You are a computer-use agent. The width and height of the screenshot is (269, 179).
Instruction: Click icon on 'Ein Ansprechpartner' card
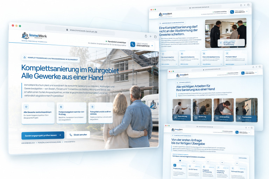(163, 54)
